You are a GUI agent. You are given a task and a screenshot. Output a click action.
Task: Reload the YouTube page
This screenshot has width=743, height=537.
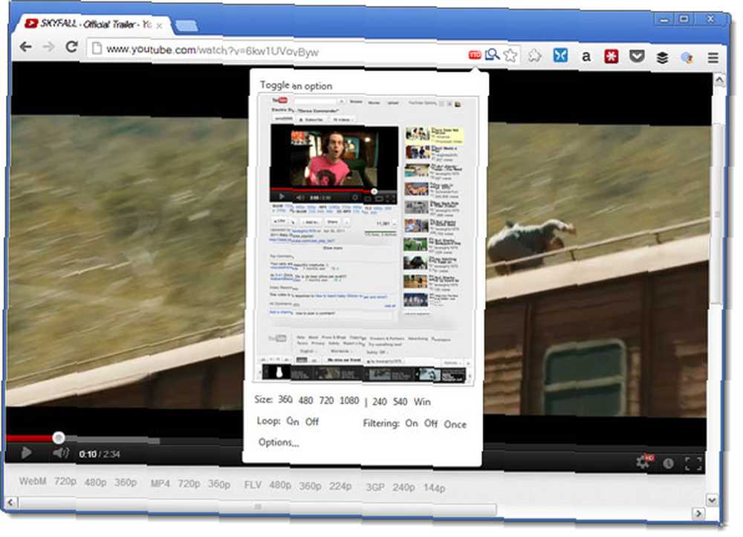(71, 46)
